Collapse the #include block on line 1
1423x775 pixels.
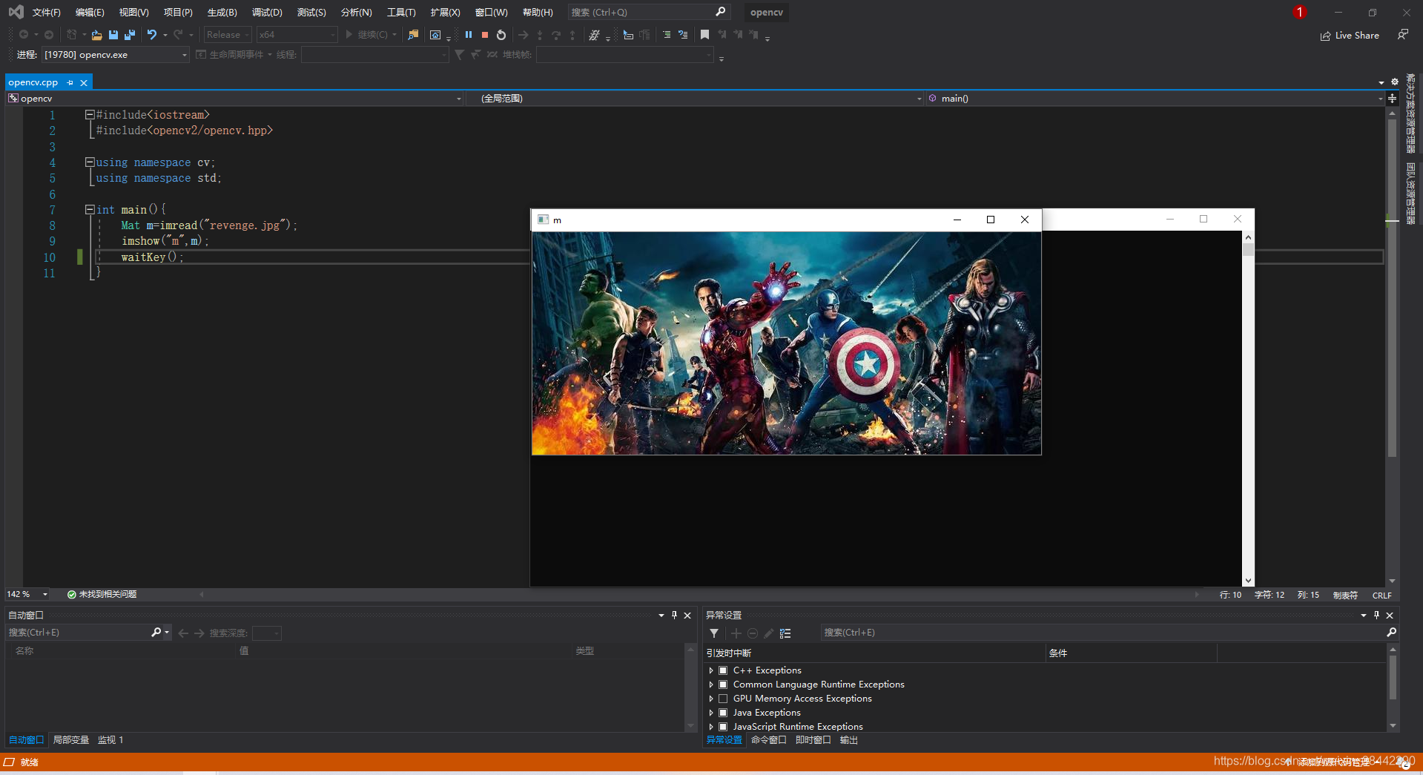(x=89, y=115)
